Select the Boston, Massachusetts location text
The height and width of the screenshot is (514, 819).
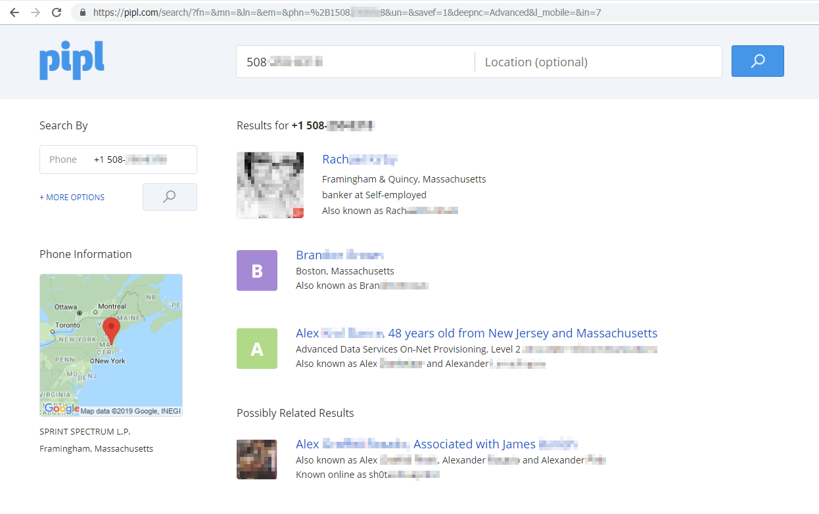coord(345,271)
